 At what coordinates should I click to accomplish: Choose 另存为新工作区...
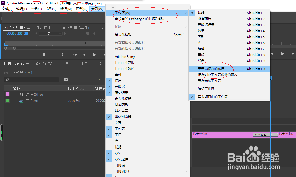(x=229, y=81)
